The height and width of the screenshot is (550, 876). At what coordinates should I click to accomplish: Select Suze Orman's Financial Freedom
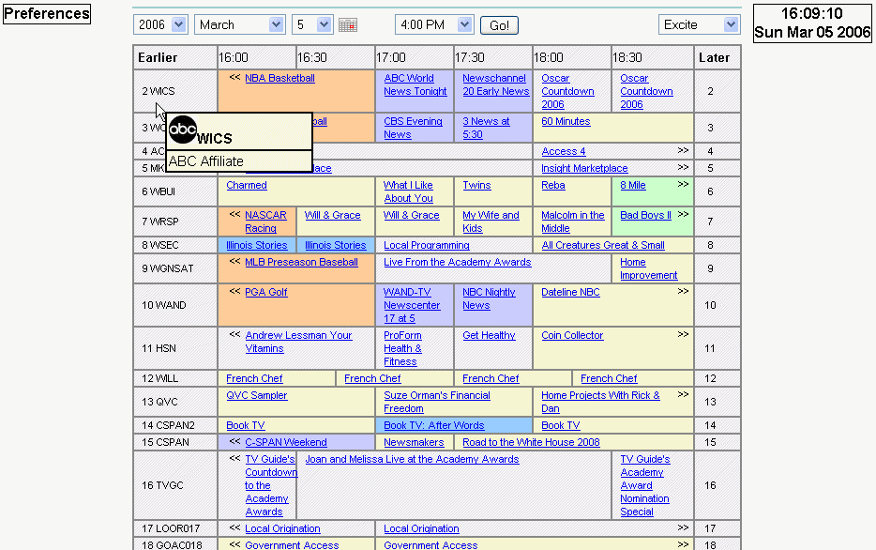437,402
